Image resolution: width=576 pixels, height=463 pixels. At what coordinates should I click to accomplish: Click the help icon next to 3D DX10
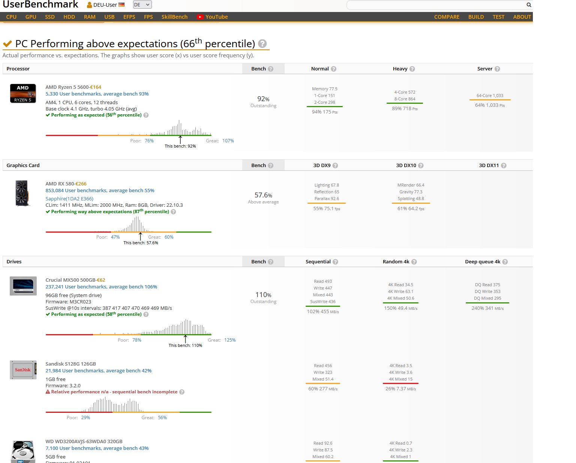[x=421, y=166]
